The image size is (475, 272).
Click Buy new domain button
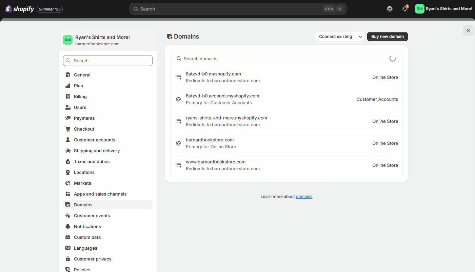pos(388,37)
